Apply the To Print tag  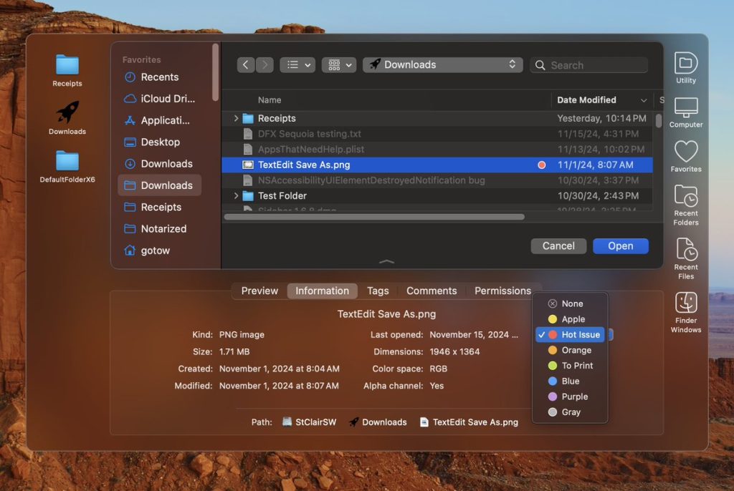(577, 366)
